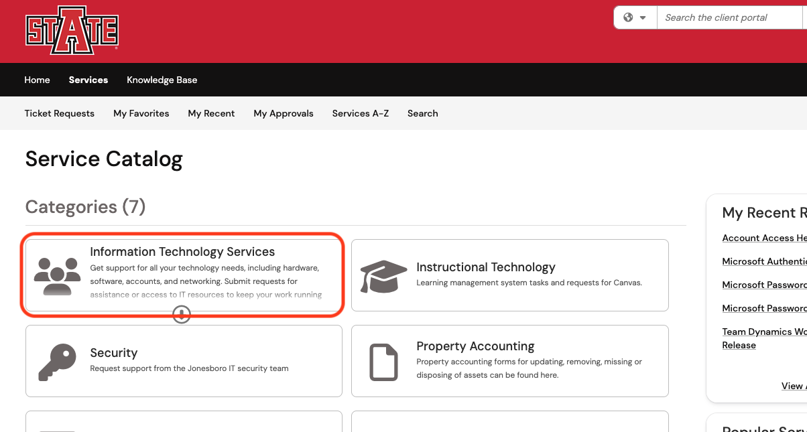Image resolution: width=807 pixels, height=432 pixels.
Task: Select the My Recent tab
Action: (x=212, y=113)
